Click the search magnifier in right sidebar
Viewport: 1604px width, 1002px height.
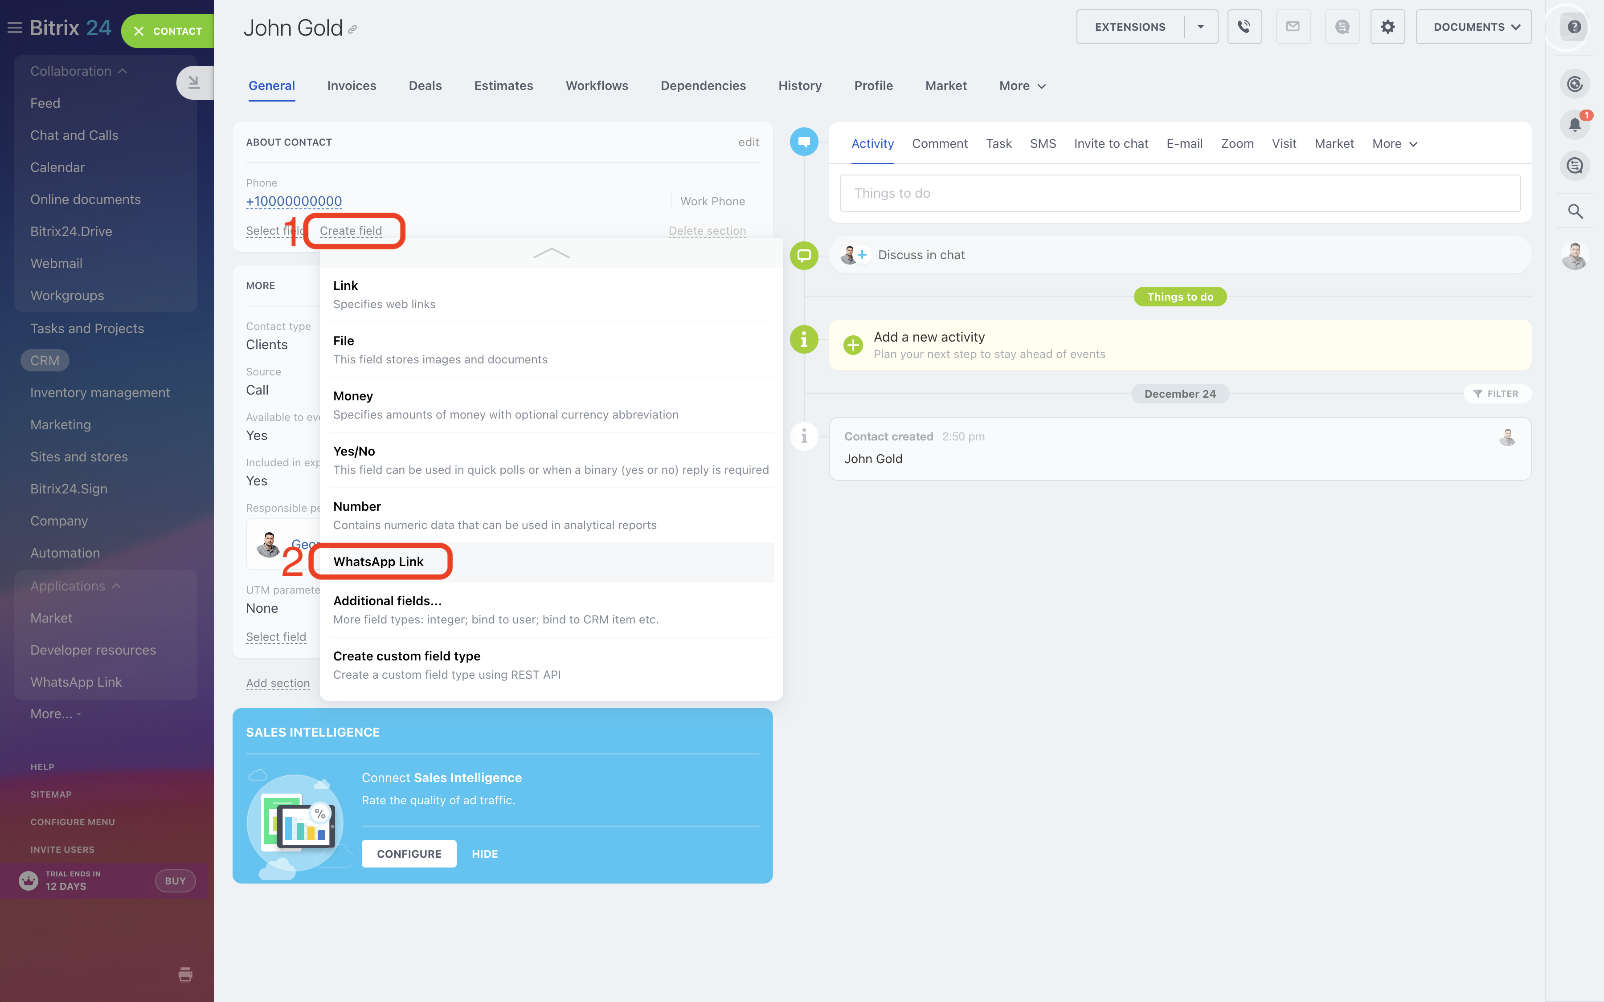[x=1575, y=212]
